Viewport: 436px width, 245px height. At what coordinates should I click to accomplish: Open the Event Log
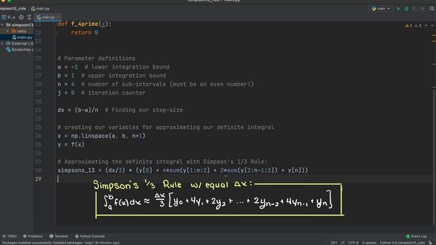click(416, 236)
